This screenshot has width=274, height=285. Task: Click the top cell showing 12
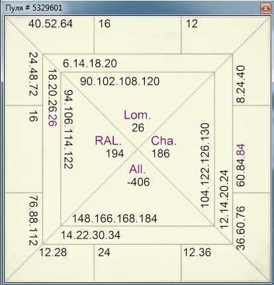pos(192,24)
